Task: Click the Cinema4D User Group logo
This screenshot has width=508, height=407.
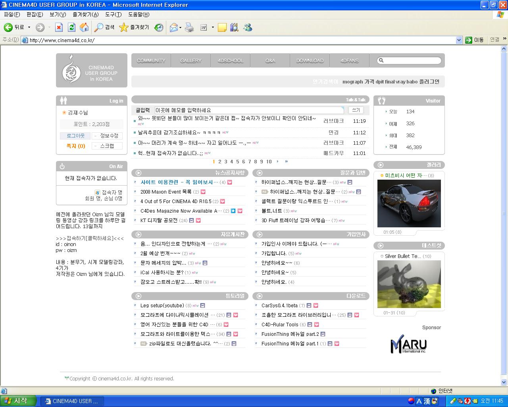Action: tap(92, 70)
